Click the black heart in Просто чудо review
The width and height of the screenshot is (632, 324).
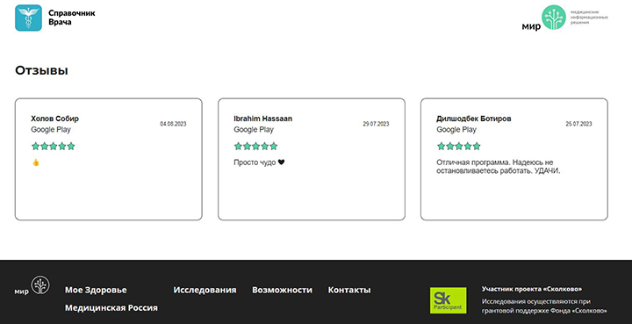click(282, 162)
